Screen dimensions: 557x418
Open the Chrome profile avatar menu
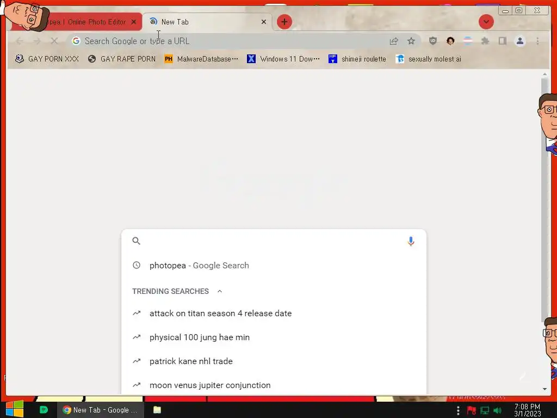[x=520, y=41]
